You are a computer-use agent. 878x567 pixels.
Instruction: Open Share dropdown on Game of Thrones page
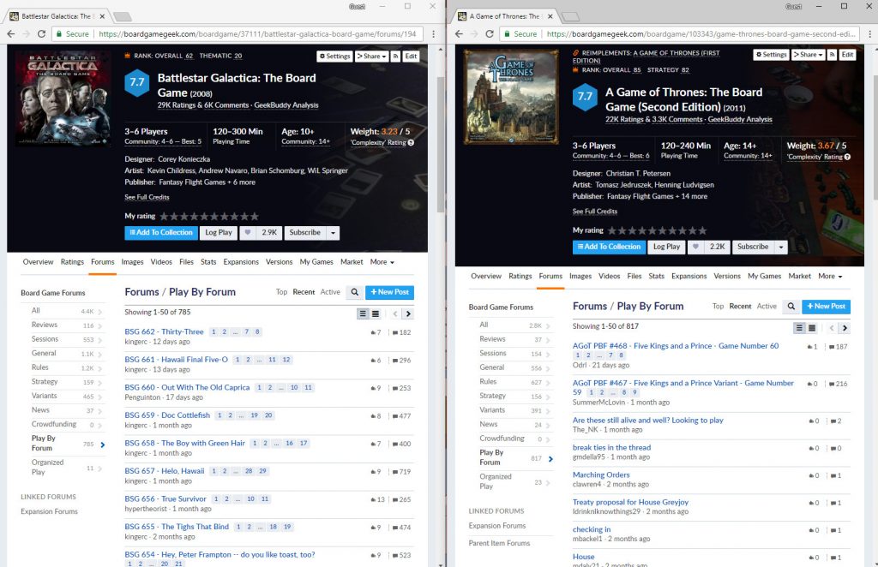point(809,54)
